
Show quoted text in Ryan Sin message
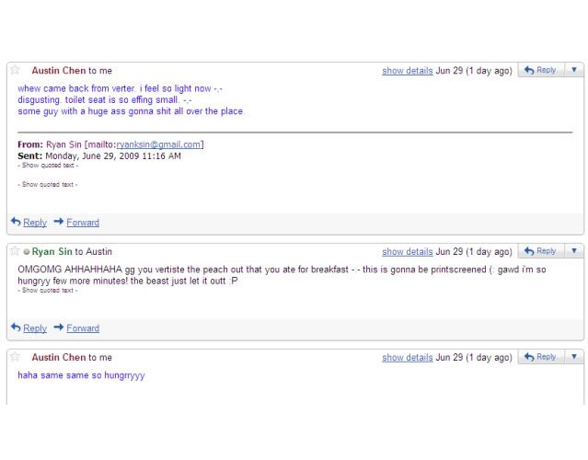click(x=48, y=290)
